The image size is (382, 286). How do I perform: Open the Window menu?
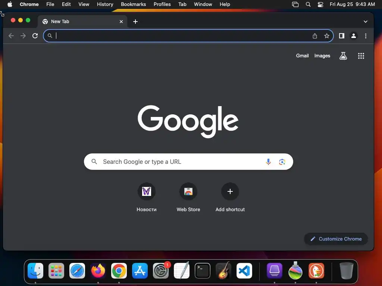pos(203,4)
